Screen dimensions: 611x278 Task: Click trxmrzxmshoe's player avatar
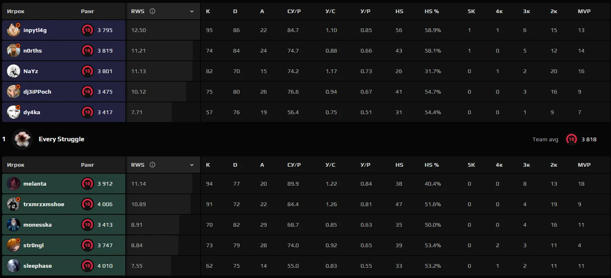(14, 204)
